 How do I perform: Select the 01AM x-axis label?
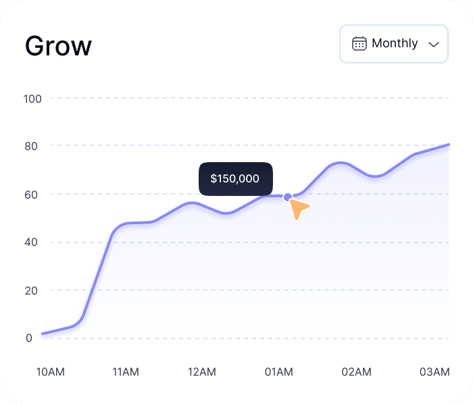(278, 372)
